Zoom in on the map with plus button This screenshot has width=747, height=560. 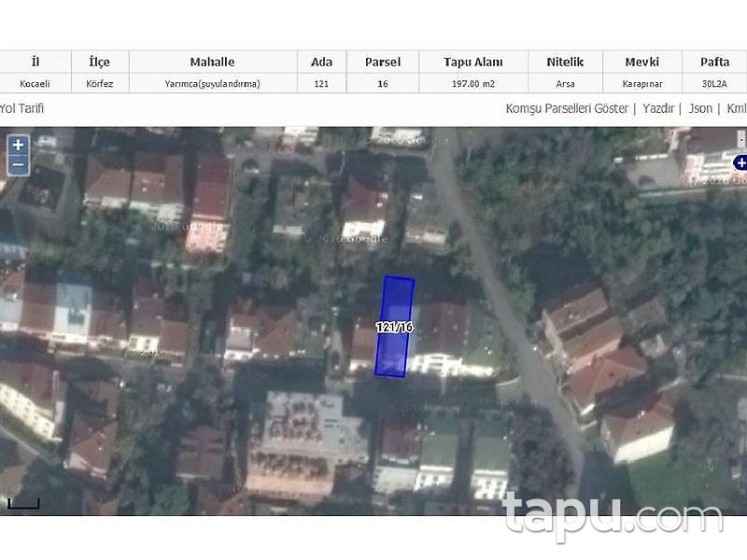tap(18, 145)
